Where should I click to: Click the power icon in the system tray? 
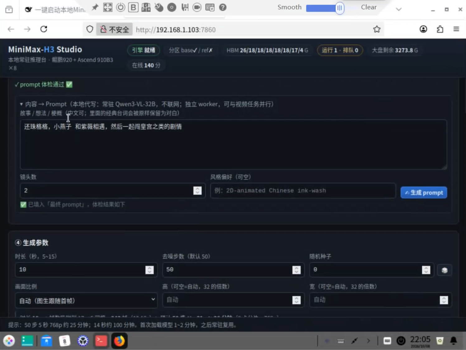pos(401,341)
